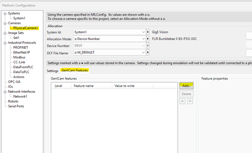Click the GigE Vision label
This screenshot has height=153, width=252.
(x=160, y=32)
